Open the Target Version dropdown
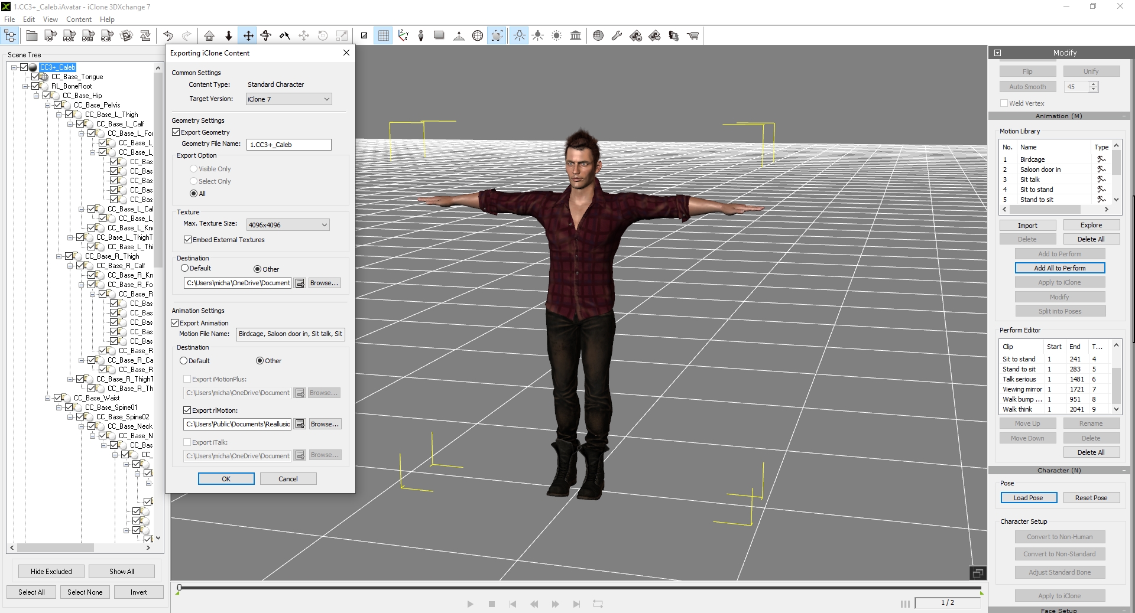 (288, 99)
